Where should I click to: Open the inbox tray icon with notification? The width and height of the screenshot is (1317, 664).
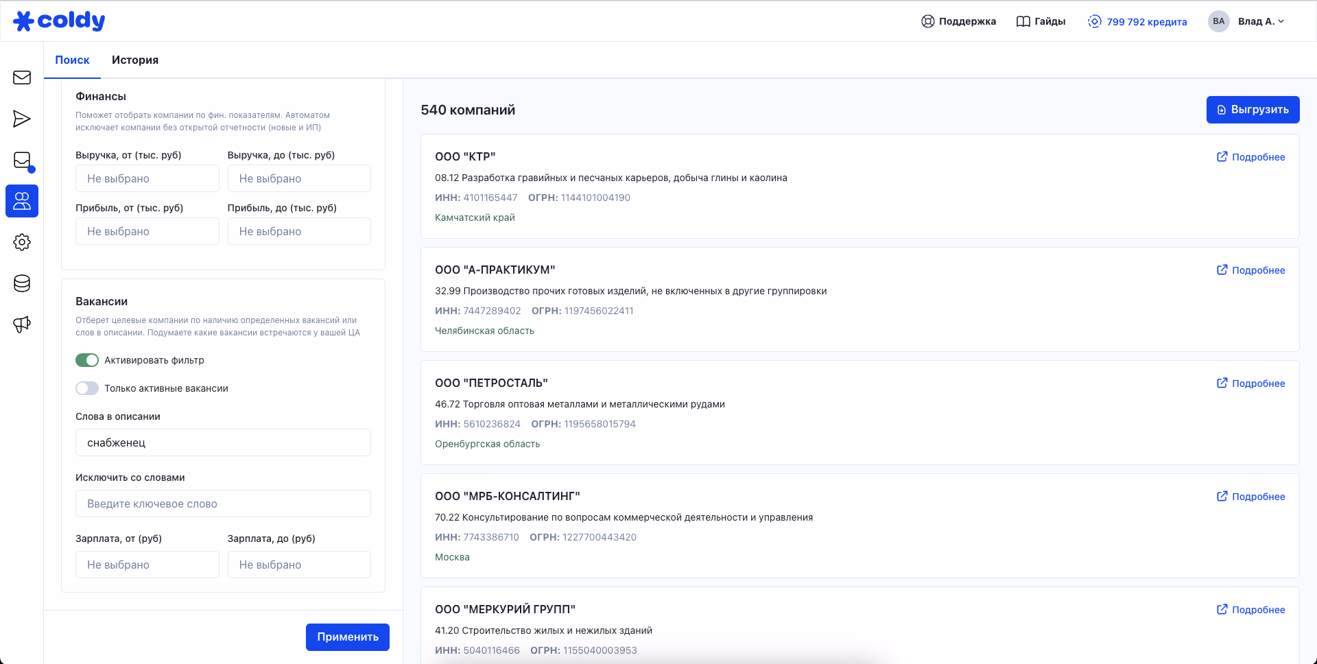click(x=22, y=161)
